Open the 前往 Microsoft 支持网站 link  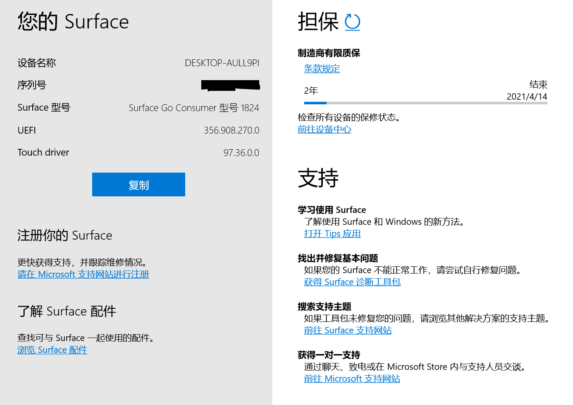tap(352, 379)
